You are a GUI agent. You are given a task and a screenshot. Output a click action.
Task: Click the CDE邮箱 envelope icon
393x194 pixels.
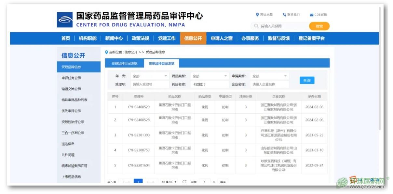coord(311,15)
